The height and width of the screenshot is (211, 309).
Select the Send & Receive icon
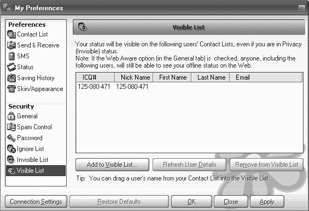pos(11,45)
